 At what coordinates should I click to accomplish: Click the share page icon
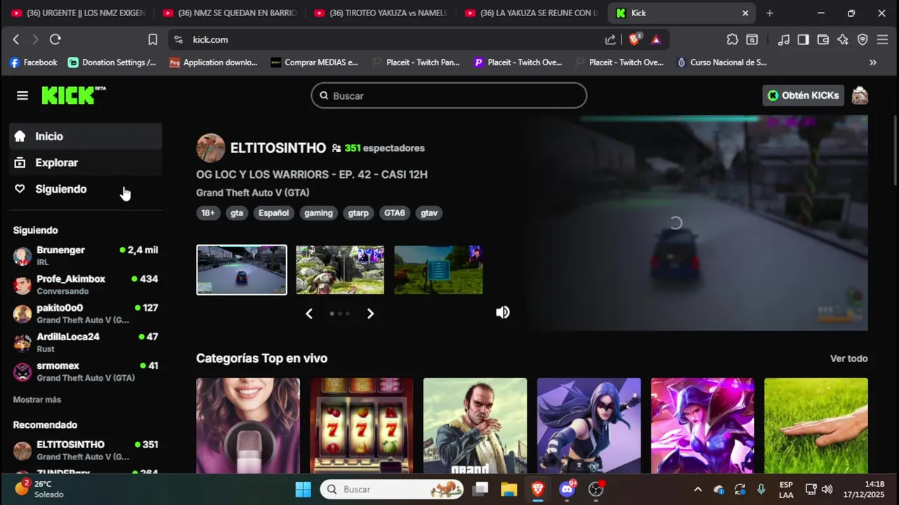[x=610, y=40]
